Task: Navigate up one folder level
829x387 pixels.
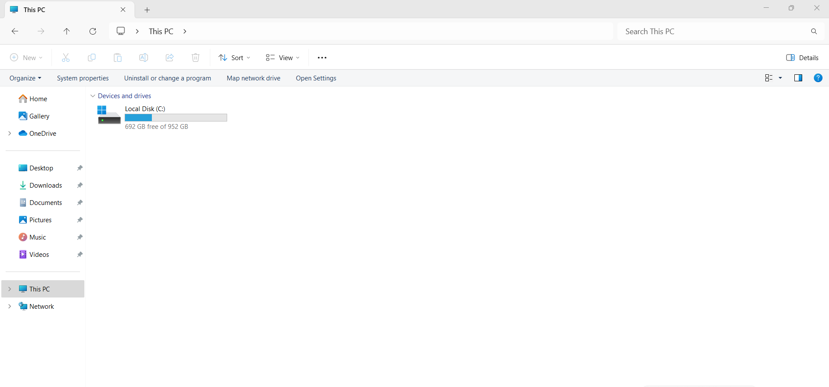Action: tap(67, 31)
